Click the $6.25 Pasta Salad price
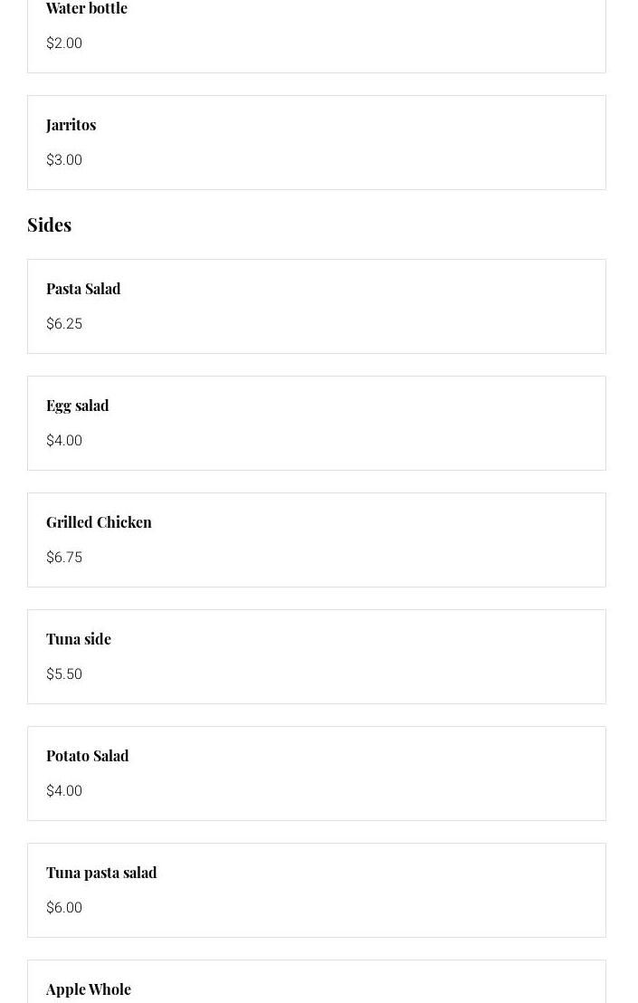 (64, 324)
